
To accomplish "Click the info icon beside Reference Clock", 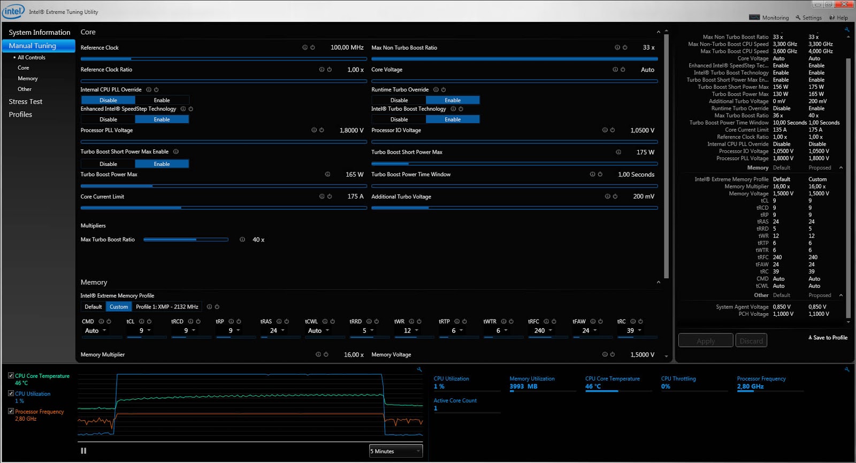I will 305,48.
